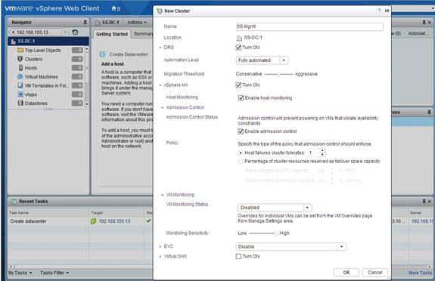Click the double-arrow icon in dialog header
The width and height of the screenshot is (435, 281).
387,11
